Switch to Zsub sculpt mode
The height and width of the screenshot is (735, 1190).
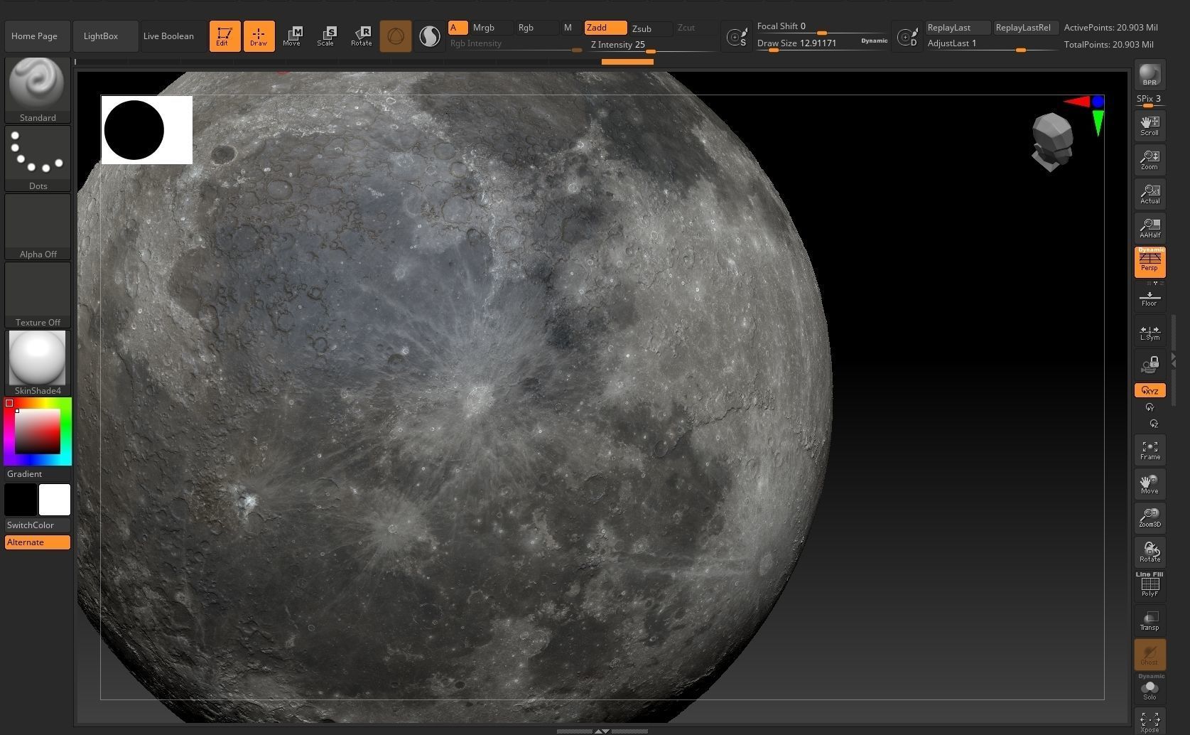(651, 28)
